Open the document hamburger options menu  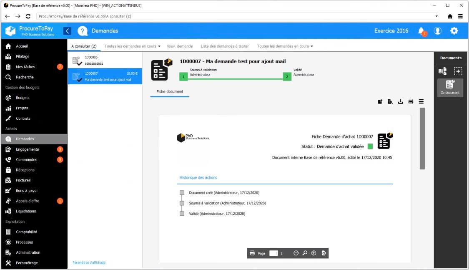[421, 101]
